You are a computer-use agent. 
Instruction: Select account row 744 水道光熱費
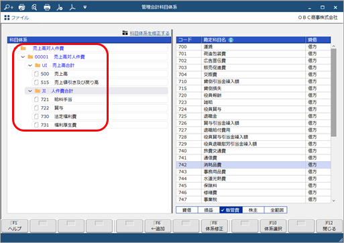(253, 179)
